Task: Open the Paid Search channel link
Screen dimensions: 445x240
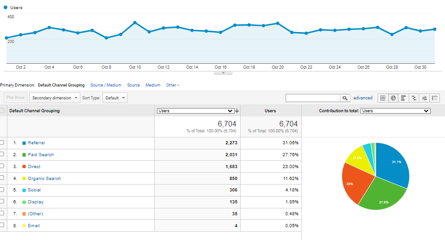Action: (40, 155)
